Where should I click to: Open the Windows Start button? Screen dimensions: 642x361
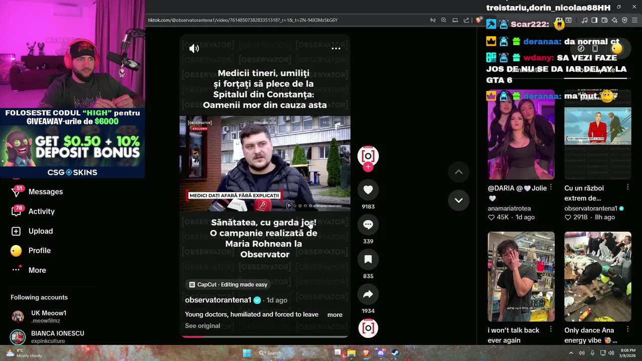coord(247,353)
